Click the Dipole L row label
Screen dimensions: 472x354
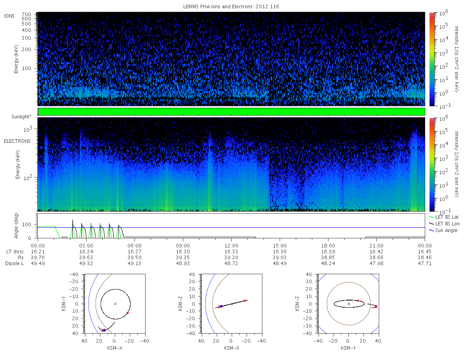(x=14, y=263)
